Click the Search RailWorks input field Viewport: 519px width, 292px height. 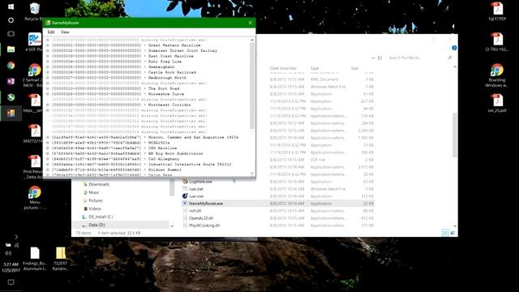tap(417, 58)
